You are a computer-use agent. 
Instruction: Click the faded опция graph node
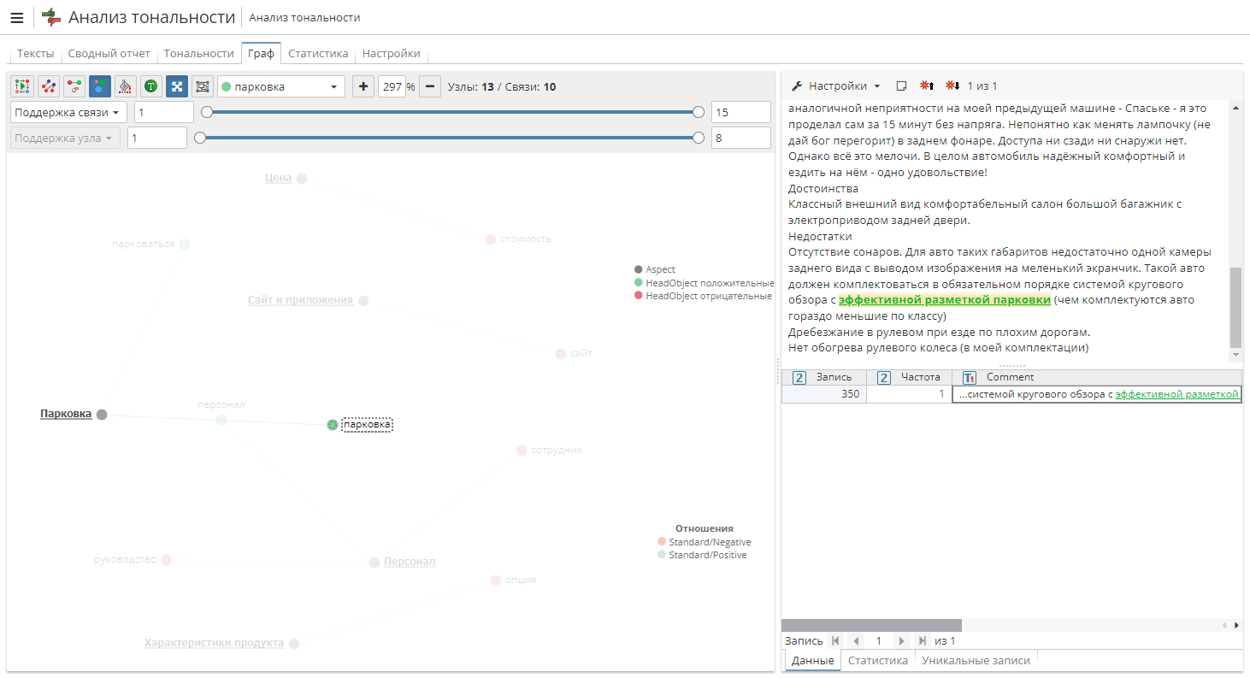point(496,581)
